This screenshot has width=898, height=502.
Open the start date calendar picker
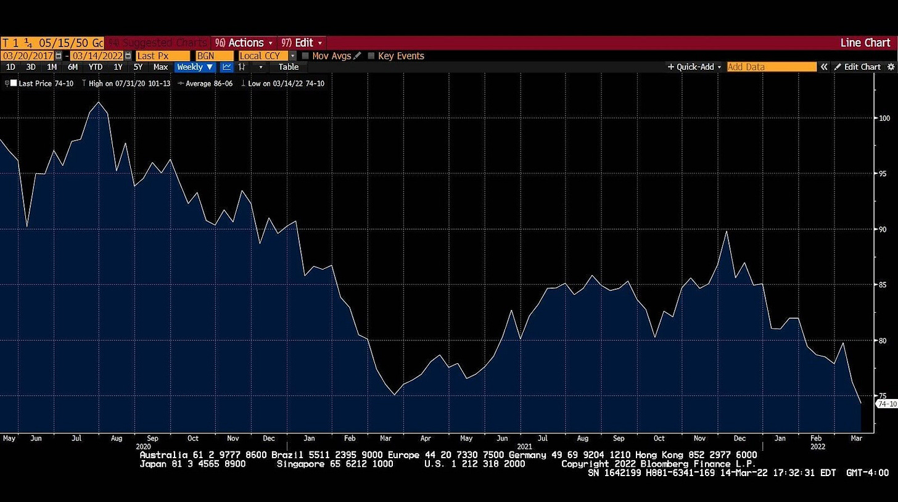[x=59, y=56]
